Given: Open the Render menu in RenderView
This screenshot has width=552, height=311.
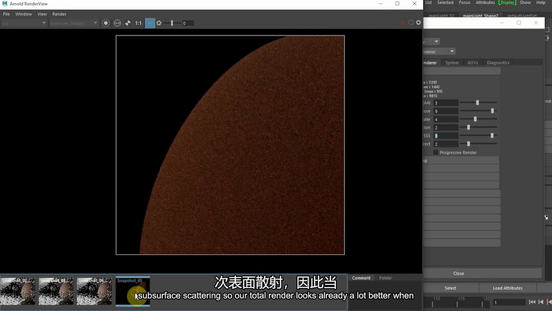Looking at the screenshot, I should (x=59, y=14).
